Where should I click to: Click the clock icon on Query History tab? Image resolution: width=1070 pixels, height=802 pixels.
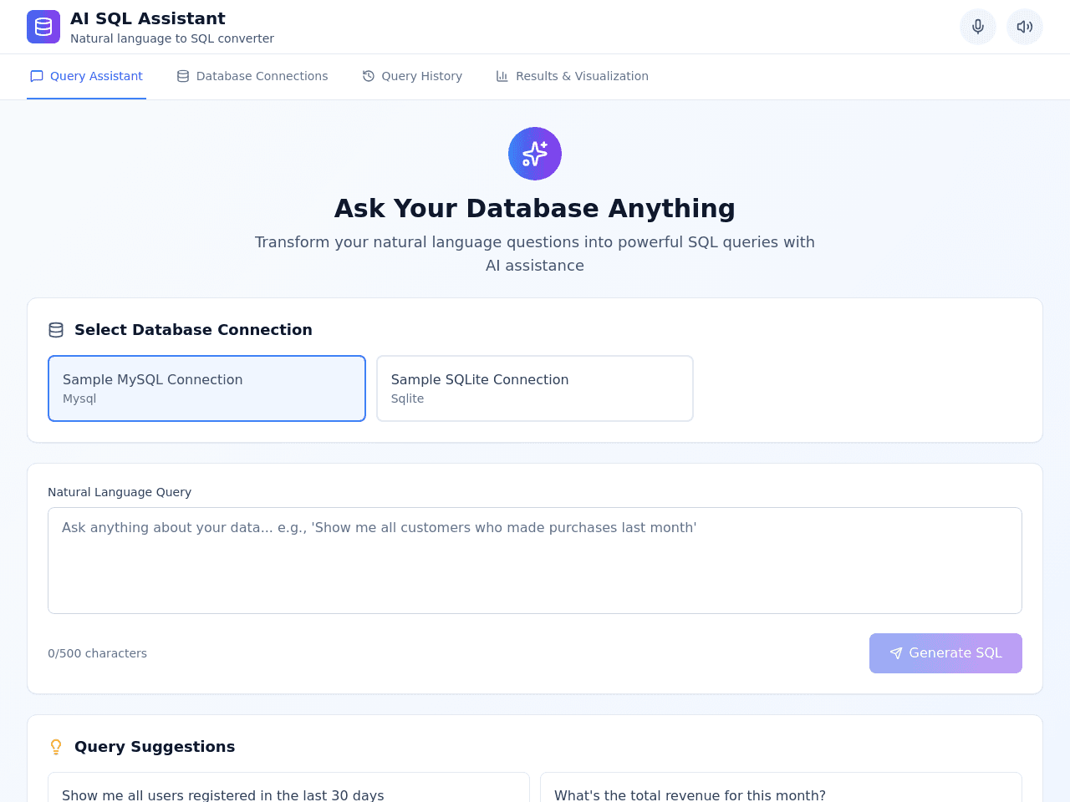369,76
